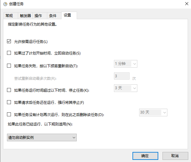
Task: Uncheck 允许按需运行任务(L)
Action: pyautogui.click(x=9, y=41)
